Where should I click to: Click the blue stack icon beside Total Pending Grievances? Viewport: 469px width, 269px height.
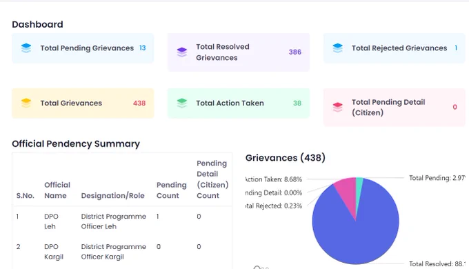click(x=26, y=48)
